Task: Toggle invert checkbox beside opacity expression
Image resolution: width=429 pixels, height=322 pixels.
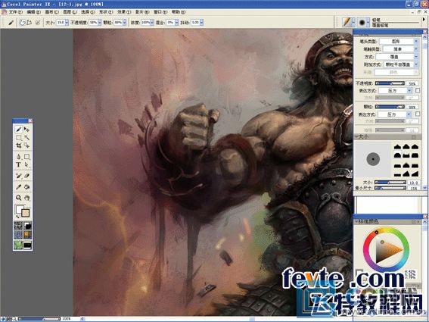Action: [x=418, y=90]
